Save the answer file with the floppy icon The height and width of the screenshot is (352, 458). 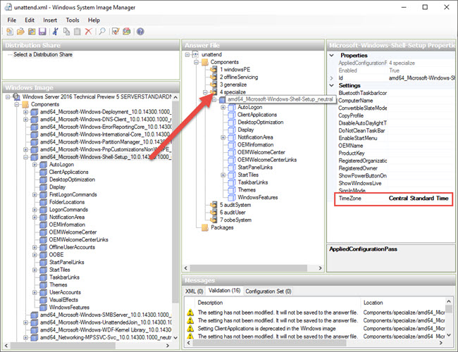tap(42, 32)
